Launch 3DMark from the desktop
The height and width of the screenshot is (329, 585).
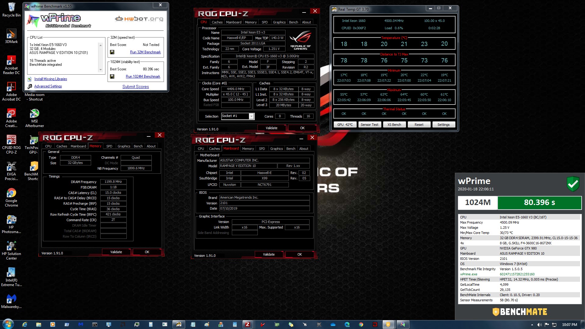click(11, 36)
